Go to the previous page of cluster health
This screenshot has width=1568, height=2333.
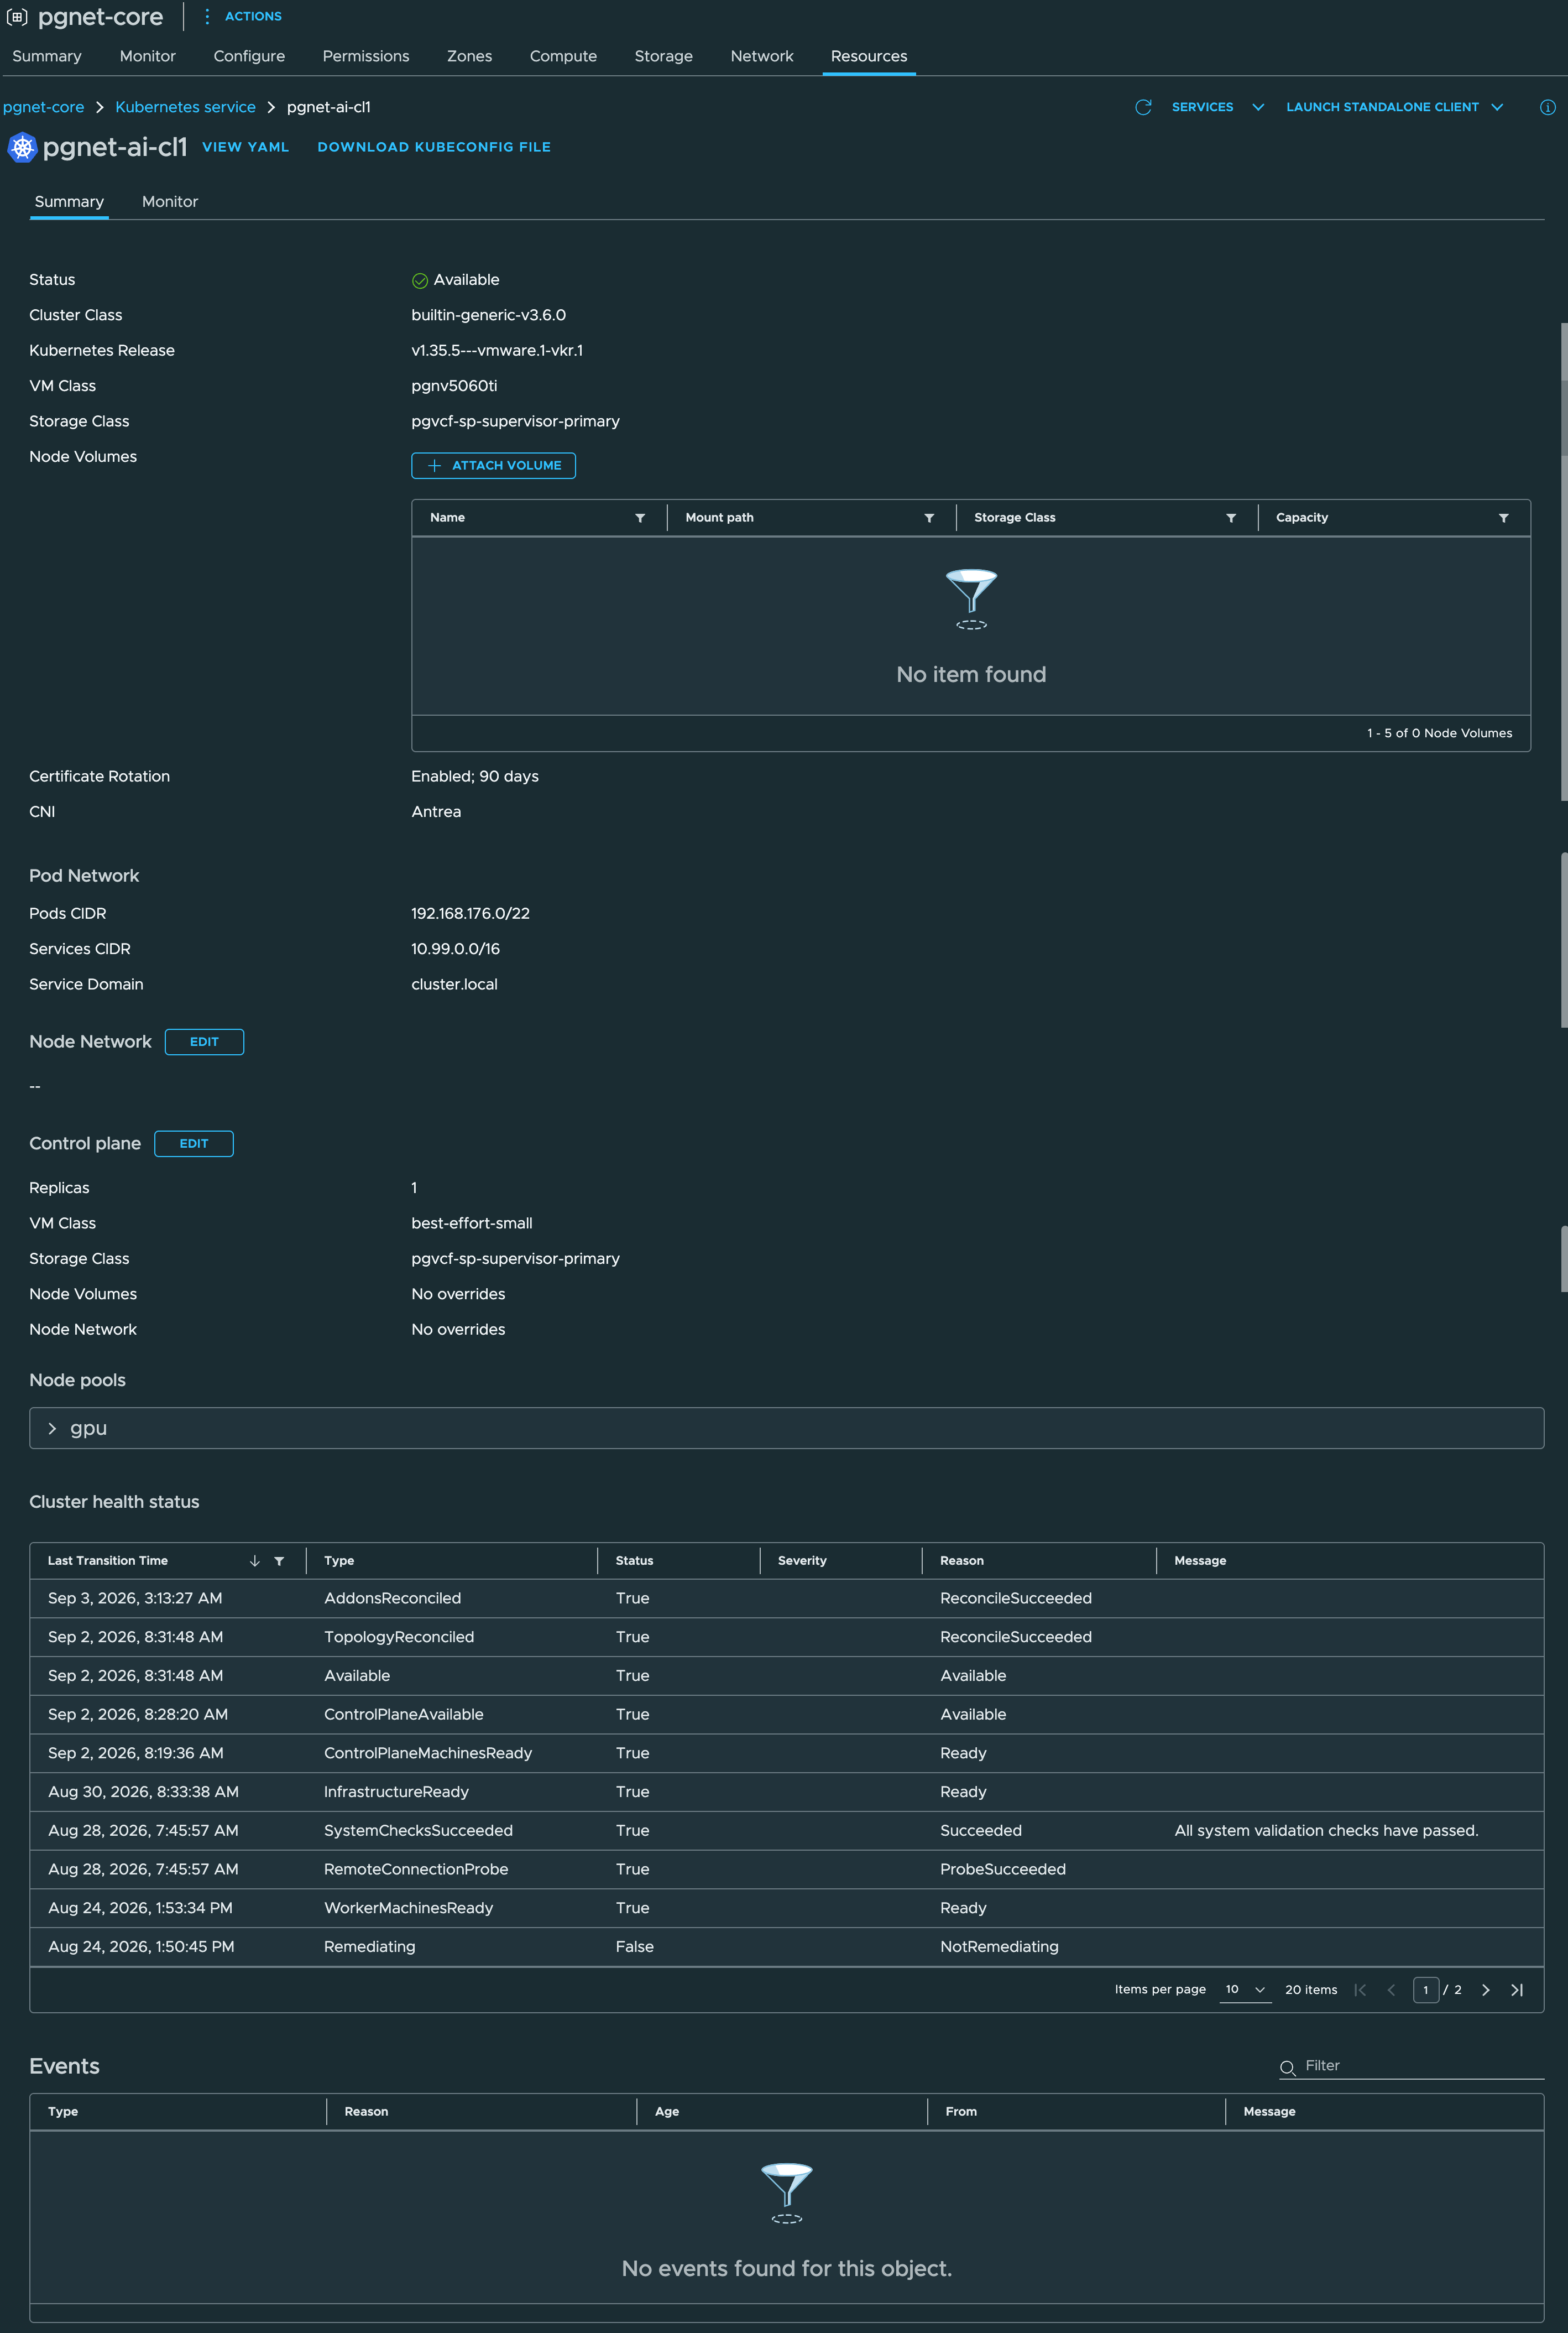click(x=1391, y=1990)
